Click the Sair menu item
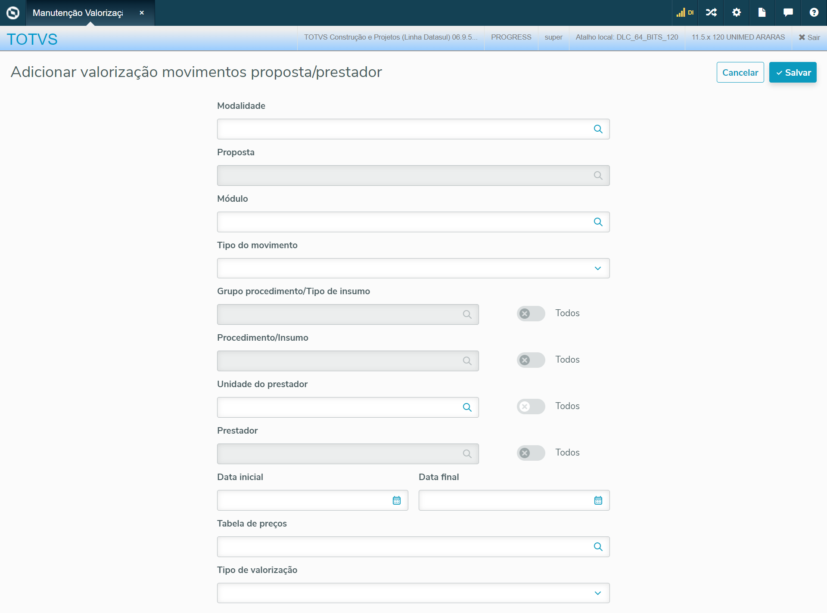 point(809,37)
